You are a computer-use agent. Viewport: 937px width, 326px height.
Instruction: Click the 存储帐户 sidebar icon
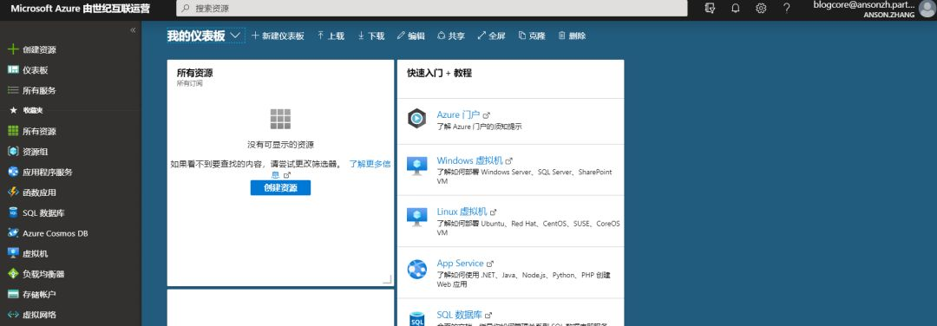(x=13, y=295)
